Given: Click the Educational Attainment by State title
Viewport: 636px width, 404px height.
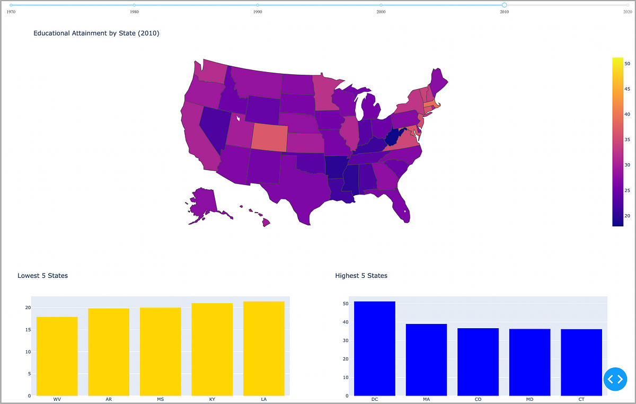Looking at the screenshot, I should click(x=96, y=33).
